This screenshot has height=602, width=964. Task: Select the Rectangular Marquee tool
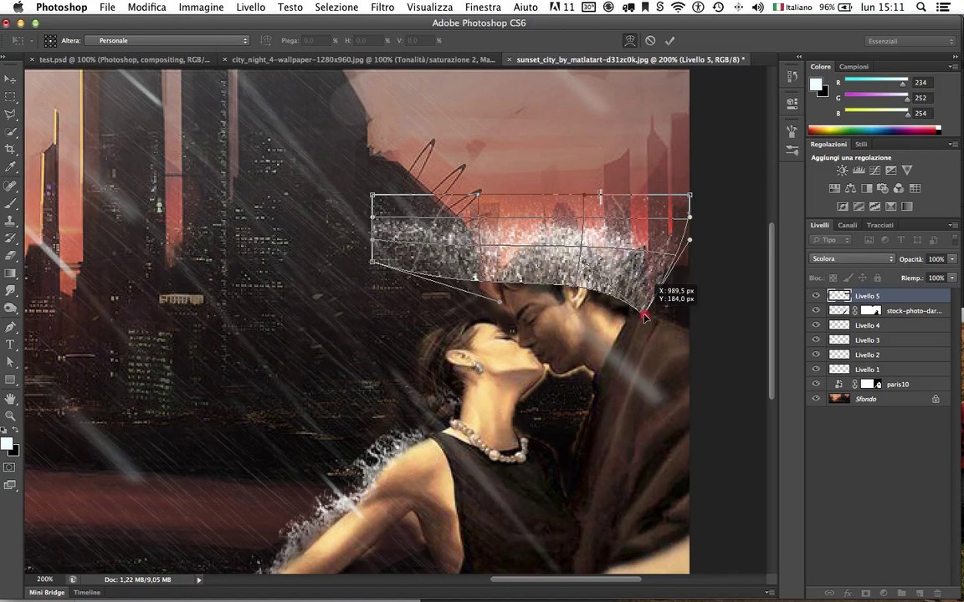coord(10,97)
